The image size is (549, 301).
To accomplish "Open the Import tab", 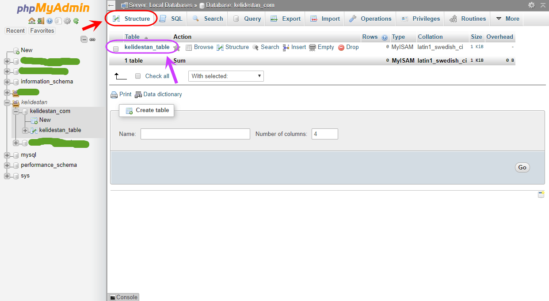I will point(325,19).
